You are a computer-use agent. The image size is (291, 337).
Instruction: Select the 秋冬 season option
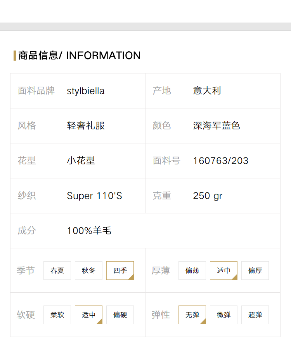[x=88, y=271]
